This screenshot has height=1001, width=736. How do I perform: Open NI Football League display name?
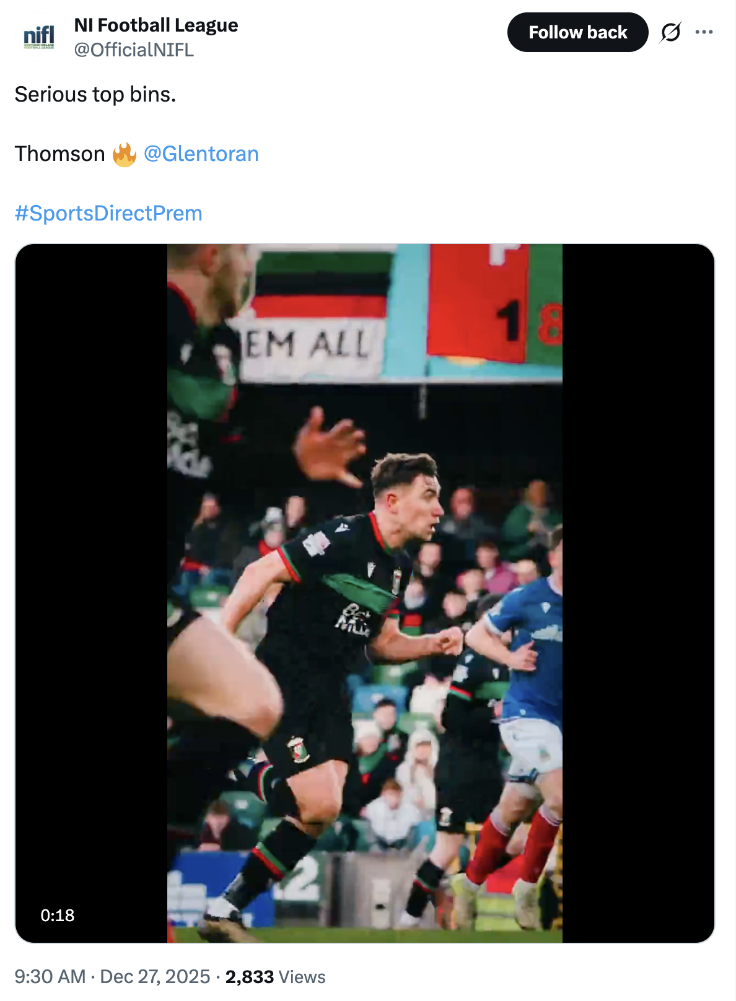156,25
